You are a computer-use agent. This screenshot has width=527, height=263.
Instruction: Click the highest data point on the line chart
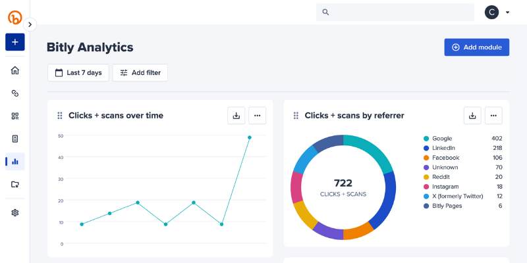(x=250, y=137)
